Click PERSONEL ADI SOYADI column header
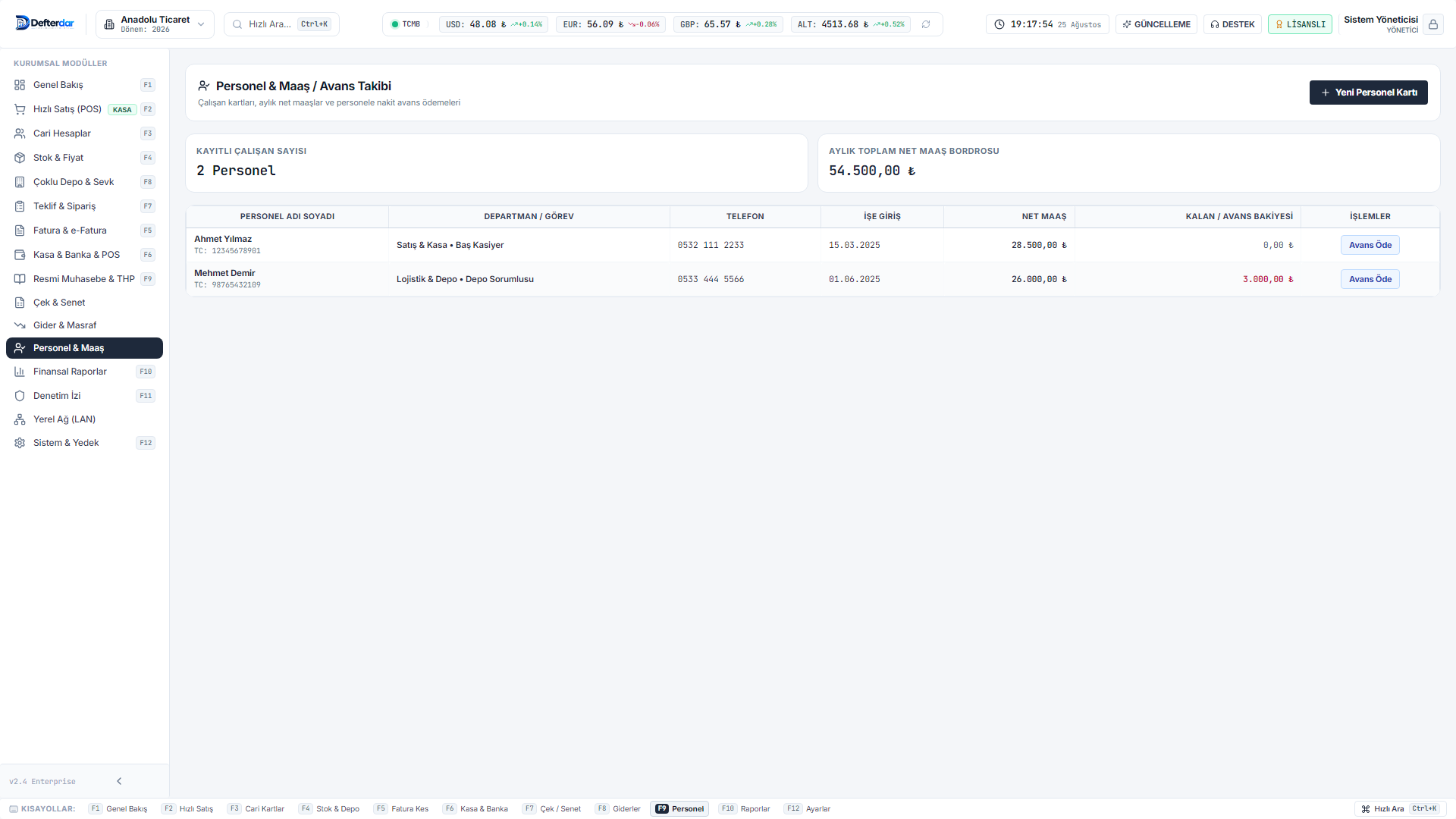This screenshot has width=1456, height=819. pos(287,216)
